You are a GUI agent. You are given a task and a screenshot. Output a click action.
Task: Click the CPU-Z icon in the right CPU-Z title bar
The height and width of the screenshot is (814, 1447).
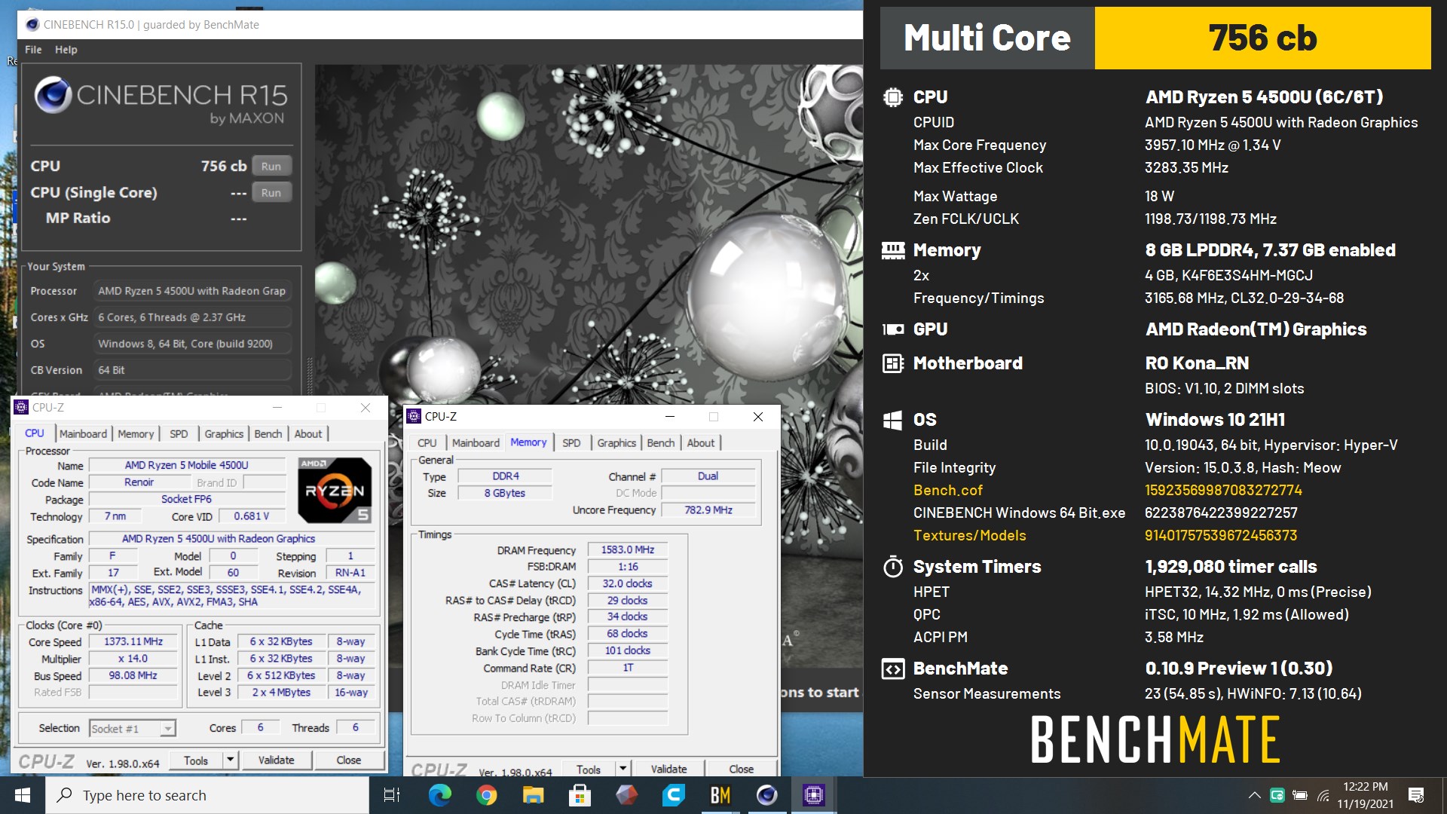pos(414,416)
